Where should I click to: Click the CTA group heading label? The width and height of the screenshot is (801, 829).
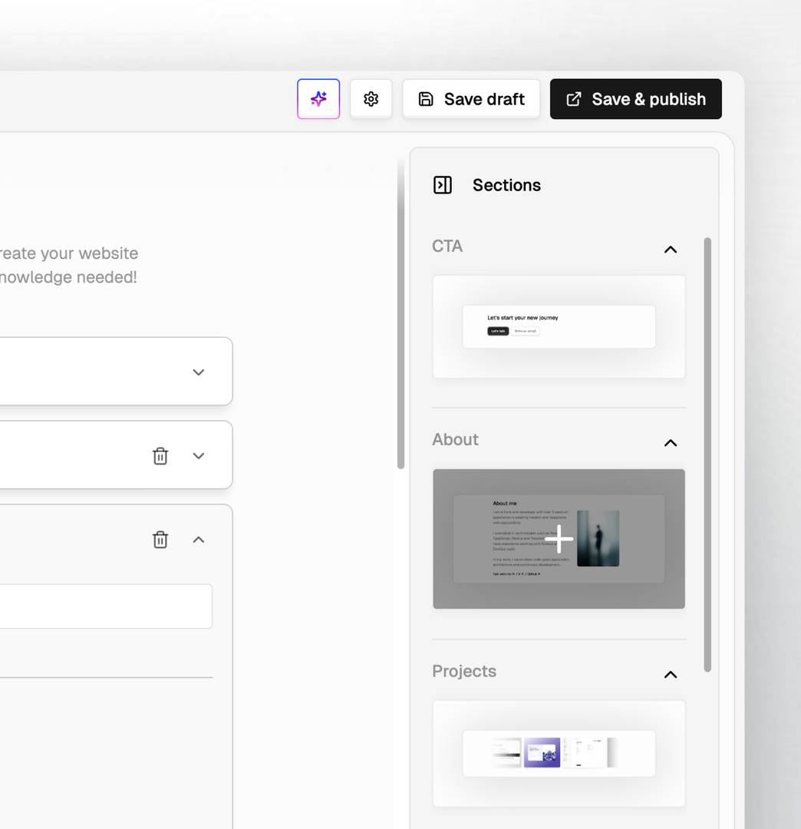click(447, 246)
